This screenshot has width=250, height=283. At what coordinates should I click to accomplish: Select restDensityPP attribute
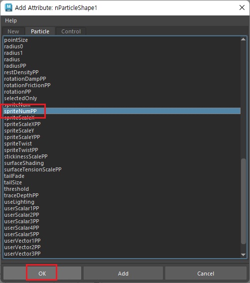tap(122, 72)
